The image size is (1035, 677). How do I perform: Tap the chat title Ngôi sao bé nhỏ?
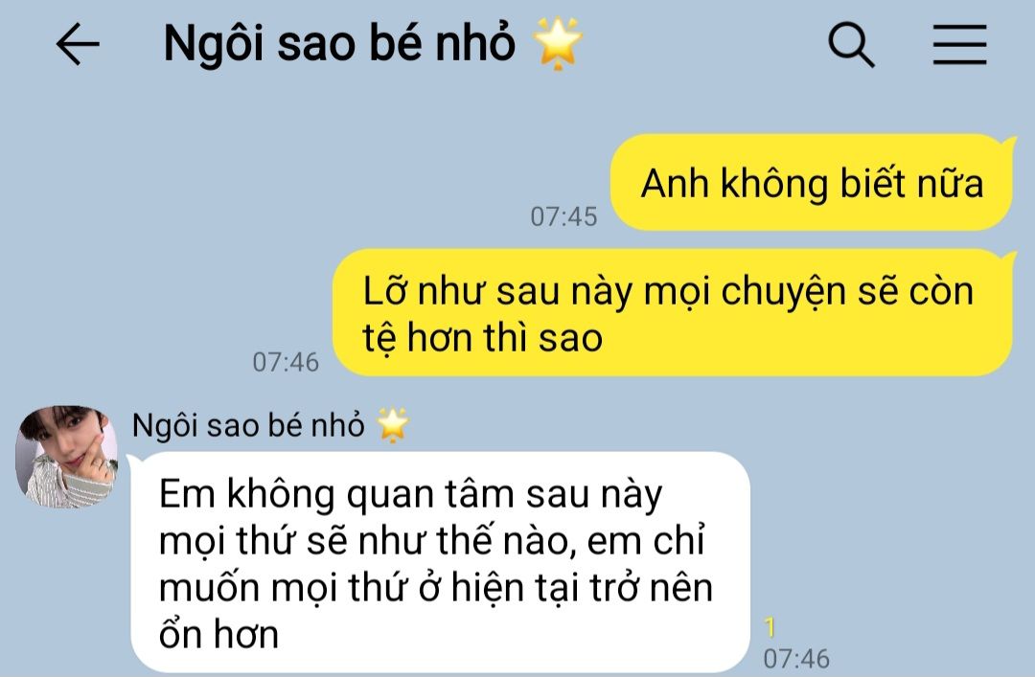339,43
